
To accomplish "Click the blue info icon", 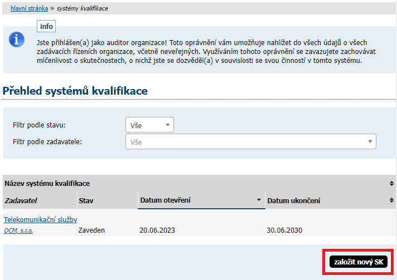I will 17,40.
